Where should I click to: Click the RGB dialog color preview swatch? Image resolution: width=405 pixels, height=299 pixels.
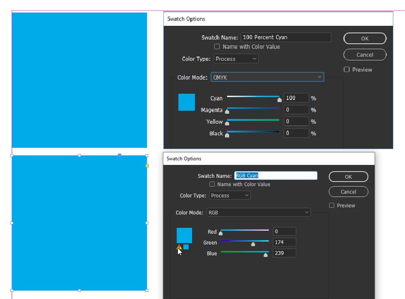(184, 235)
